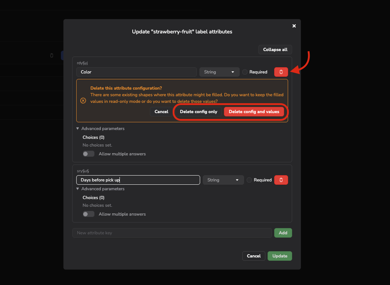Viewport: 390px width, 285px height.
Task: Enable Allow multiple answers under Color
Action: [89, 154]
